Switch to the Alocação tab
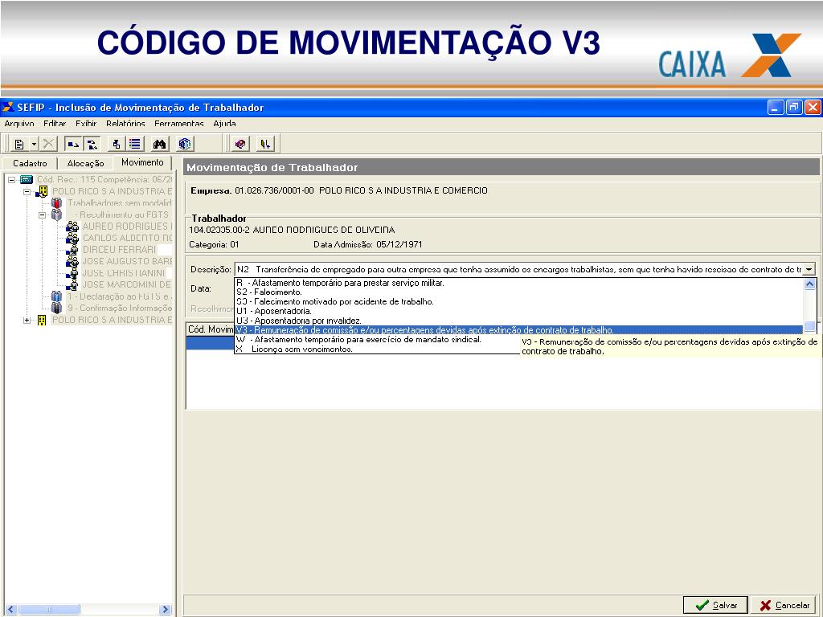The height and width of the screenshot is (617, 823). click(85, 164)
